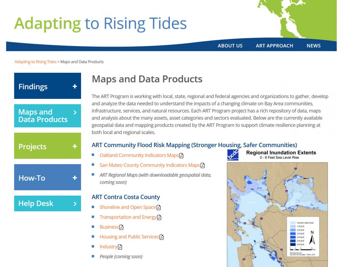Open San Mateo County Community Indicators Maps link
341x267 pixels.
[150, 165]
